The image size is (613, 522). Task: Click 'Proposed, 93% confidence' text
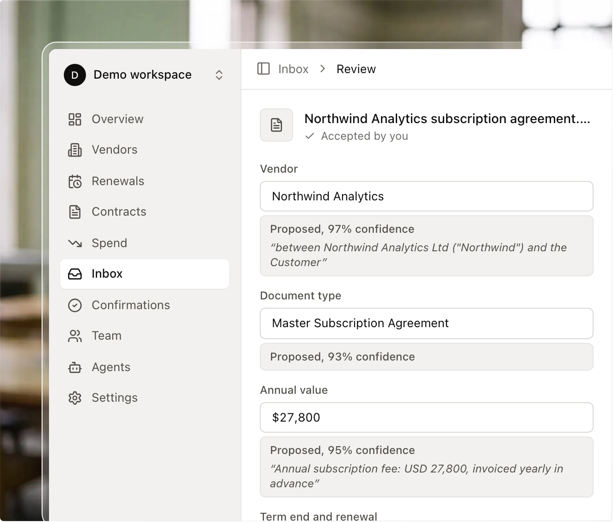click(342, 357)
